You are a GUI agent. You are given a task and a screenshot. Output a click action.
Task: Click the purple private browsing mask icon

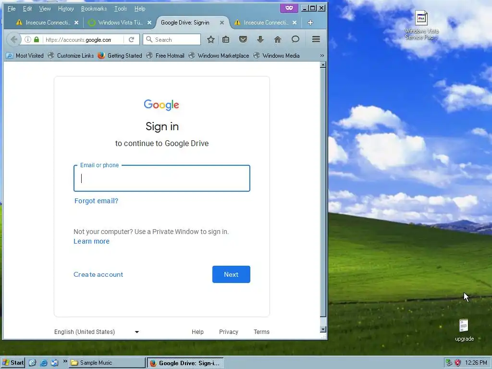(289, 8)
